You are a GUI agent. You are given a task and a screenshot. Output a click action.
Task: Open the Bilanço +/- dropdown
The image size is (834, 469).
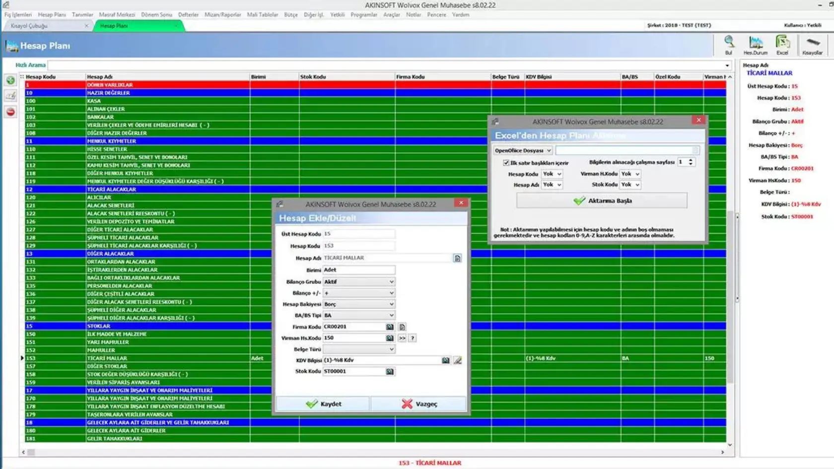tap(359, 293)
